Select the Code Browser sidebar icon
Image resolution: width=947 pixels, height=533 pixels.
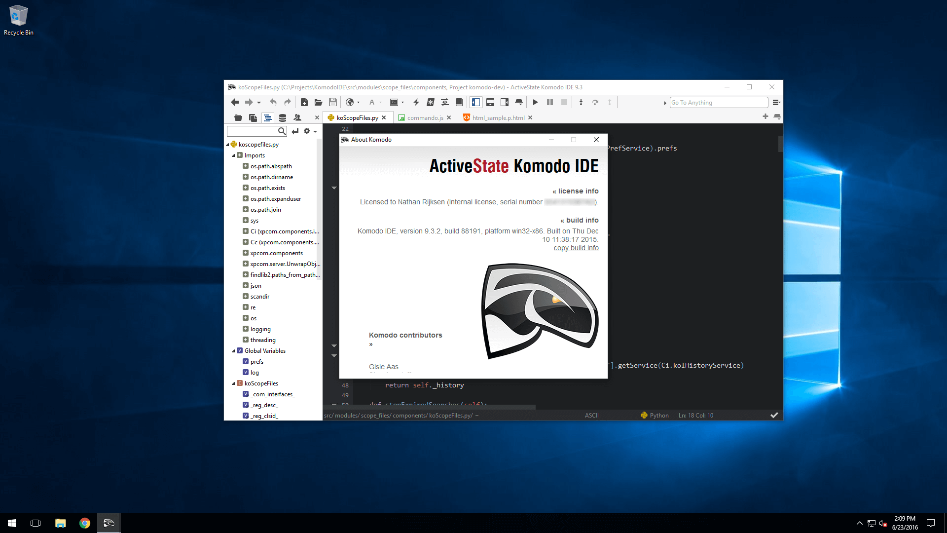click(268, 117)
